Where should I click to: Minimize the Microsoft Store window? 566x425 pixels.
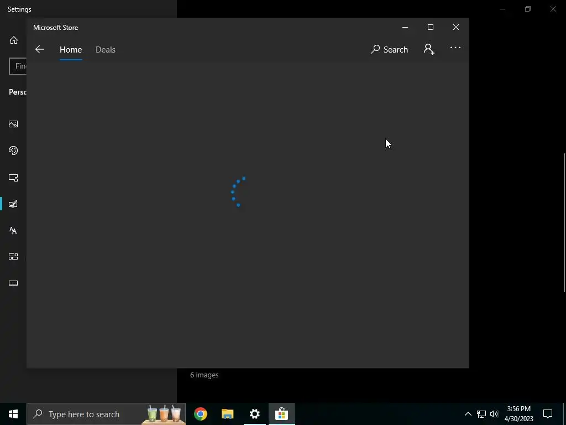pos(405,28)
